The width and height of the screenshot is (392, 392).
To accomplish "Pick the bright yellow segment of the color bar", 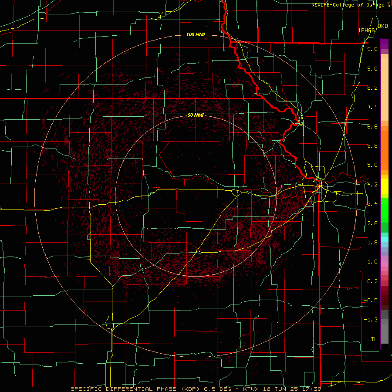I will coord(385,186).
